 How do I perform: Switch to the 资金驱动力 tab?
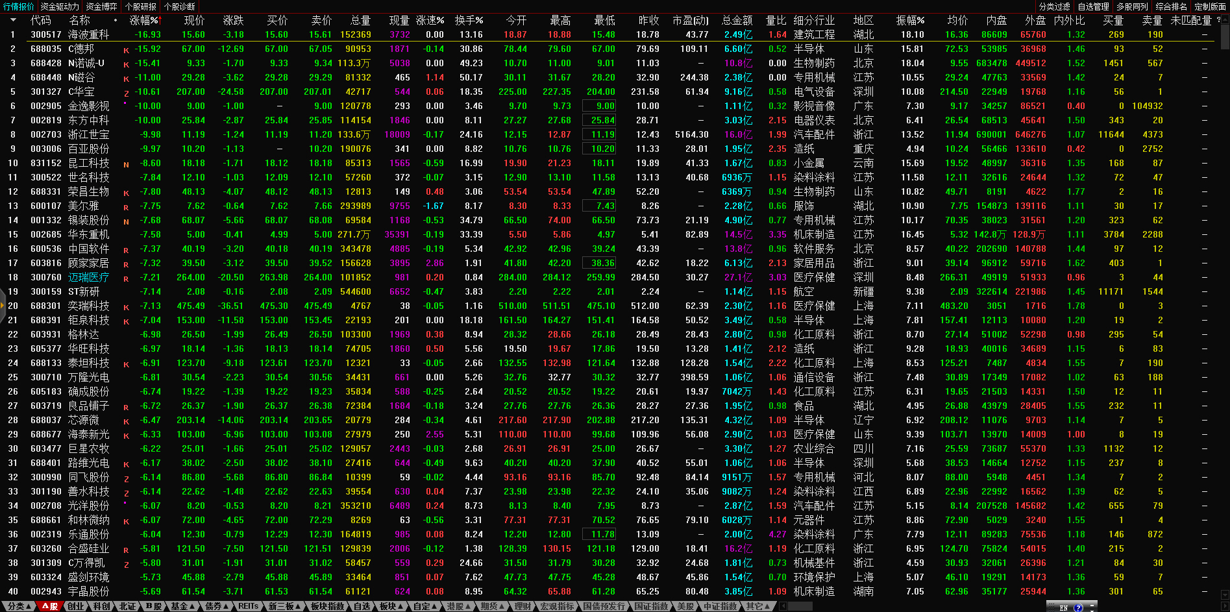[x=60, y=6]
